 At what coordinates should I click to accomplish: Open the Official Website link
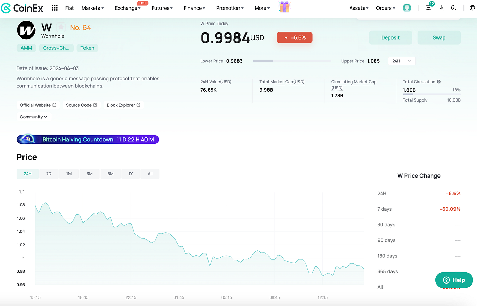(38, 105)
